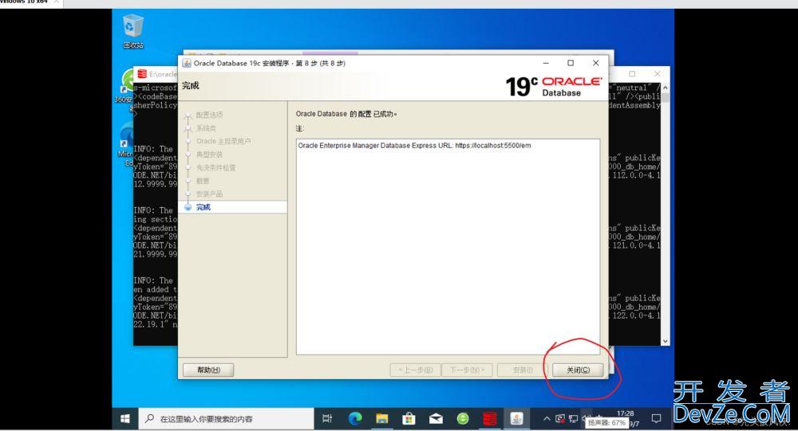
Task: Open the notification center icon
Action: pos(656,419)
